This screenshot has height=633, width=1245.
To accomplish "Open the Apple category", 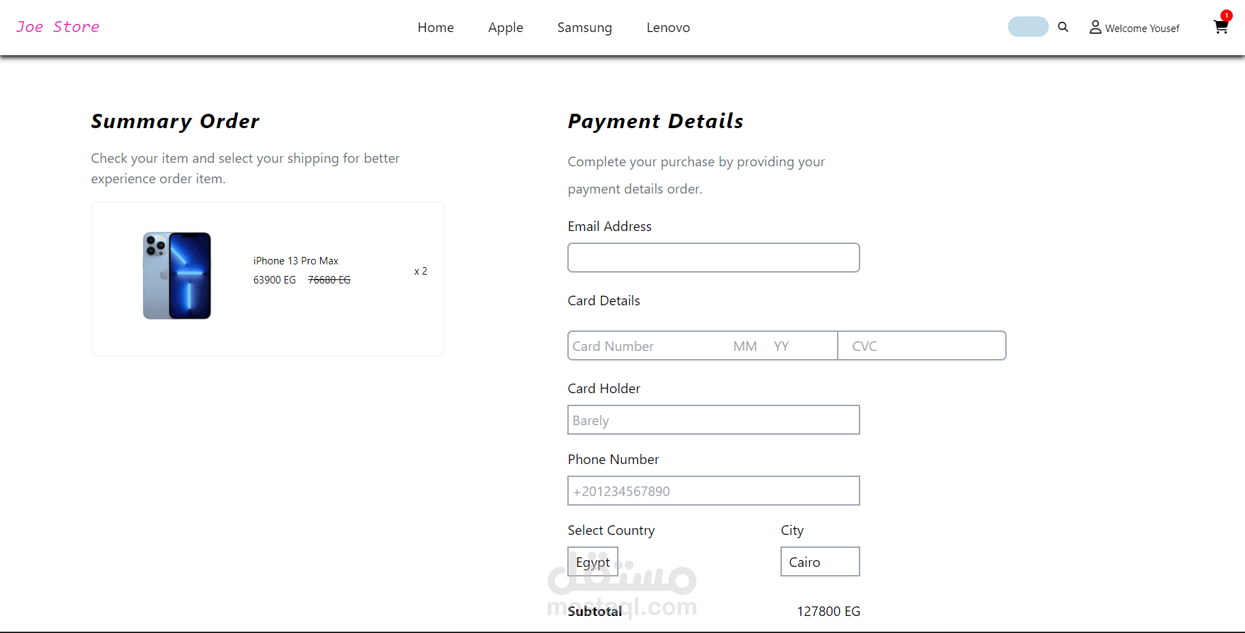I will 505,27.
